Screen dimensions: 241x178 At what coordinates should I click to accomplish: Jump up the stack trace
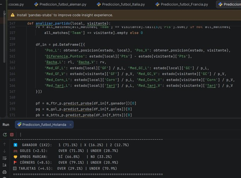[5, 144]
